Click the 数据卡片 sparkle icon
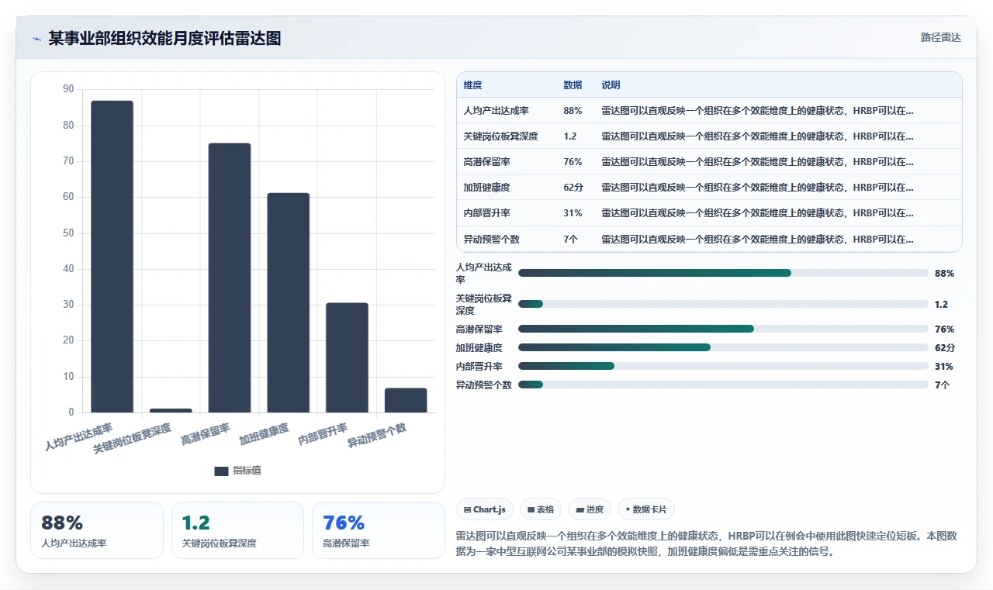The image size is (993, 590). coord(628,509)
